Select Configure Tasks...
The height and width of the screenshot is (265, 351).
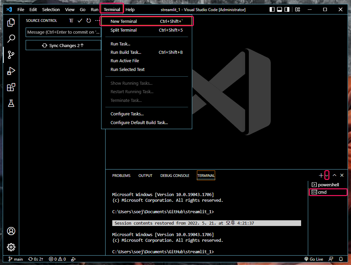(x=147, y=114)
